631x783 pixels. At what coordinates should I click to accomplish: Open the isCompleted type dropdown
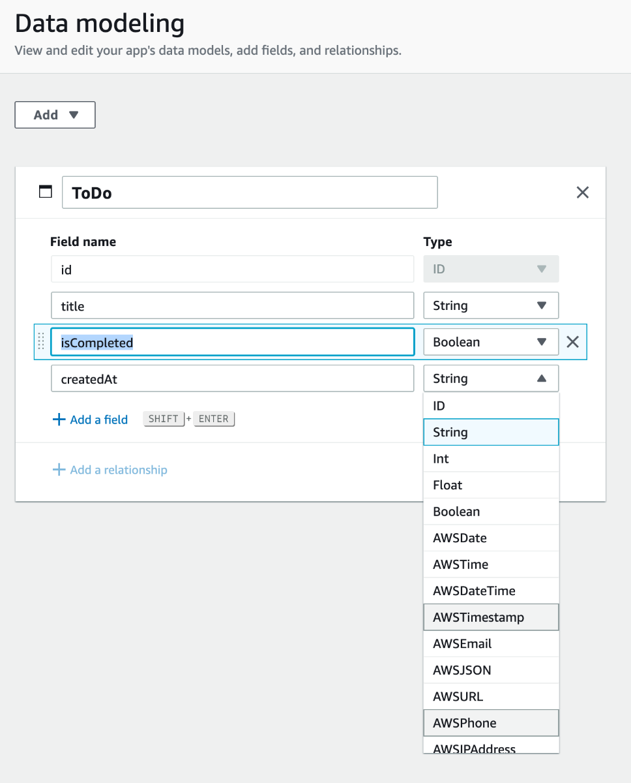[491, 342]
